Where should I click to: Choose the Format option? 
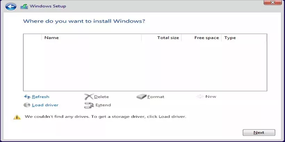point(156,97)
